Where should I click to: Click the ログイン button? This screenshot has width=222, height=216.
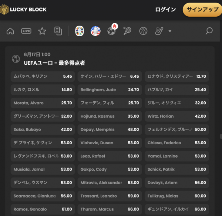click(165, 10)
